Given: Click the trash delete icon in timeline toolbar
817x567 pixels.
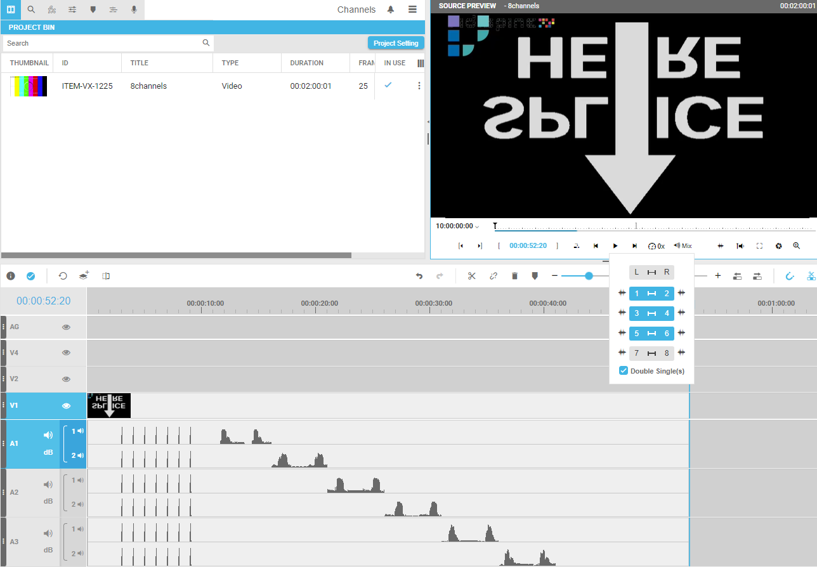Looking at the screenshot, I should click(x=514, y=276).
